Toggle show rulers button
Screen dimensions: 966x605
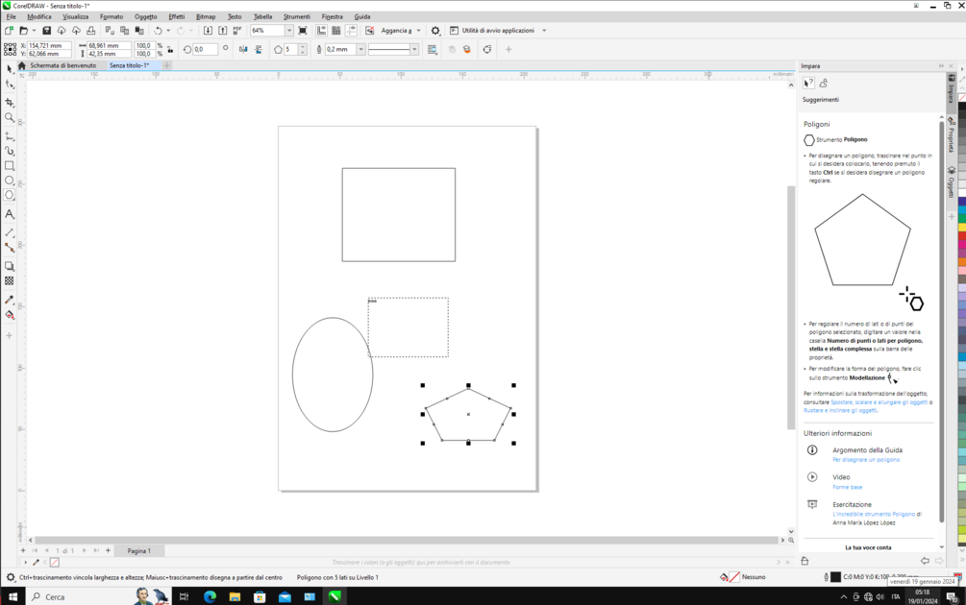point(322,30)
